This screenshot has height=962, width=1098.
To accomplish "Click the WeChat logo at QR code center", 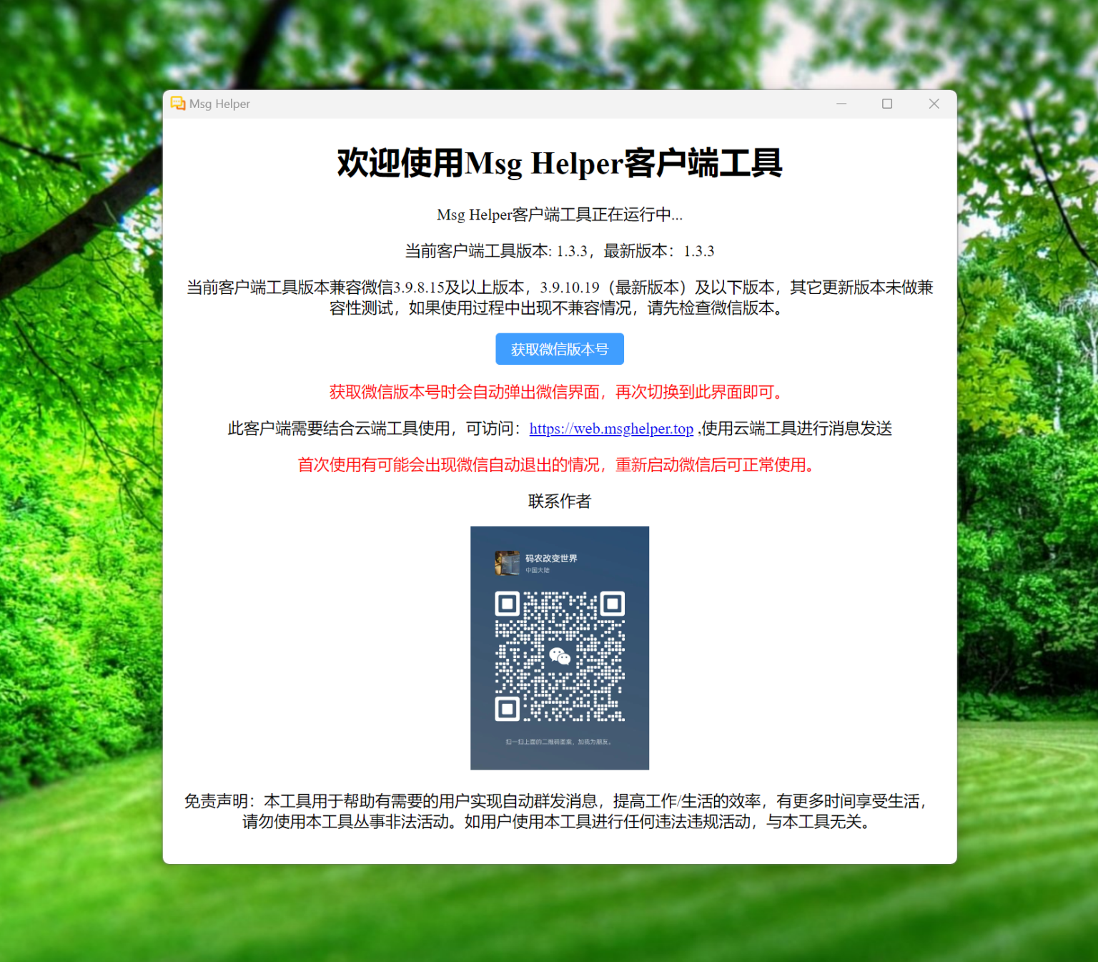I will [560, 654].
